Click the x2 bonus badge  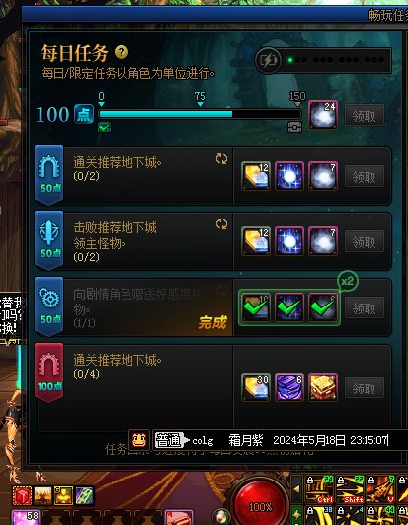[x=347, y=281]
